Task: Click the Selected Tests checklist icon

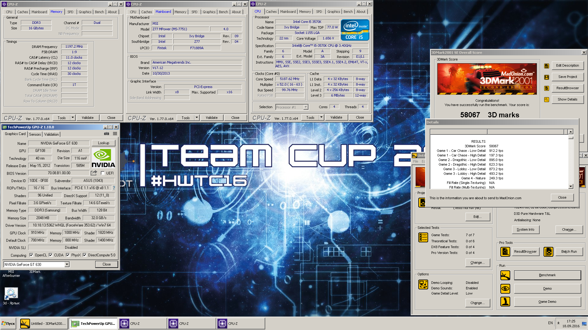Action: [x=423, y=237]
